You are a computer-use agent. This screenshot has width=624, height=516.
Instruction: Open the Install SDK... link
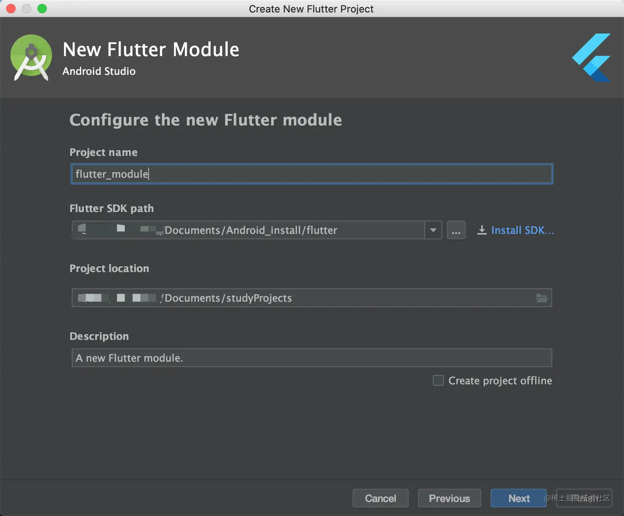[x=522, y=230]
